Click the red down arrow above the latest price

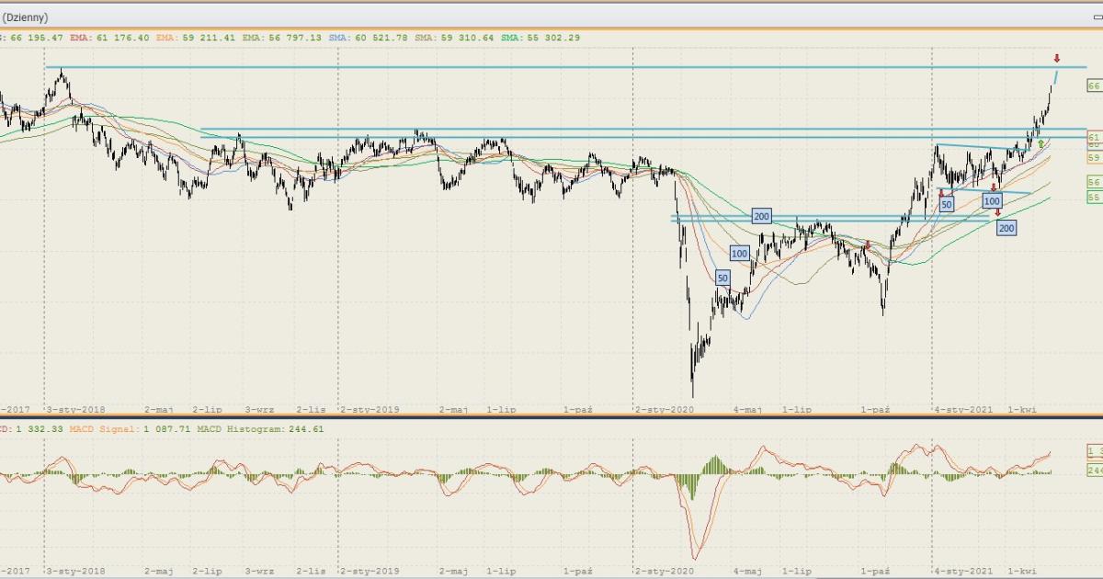coord(1057,59)
